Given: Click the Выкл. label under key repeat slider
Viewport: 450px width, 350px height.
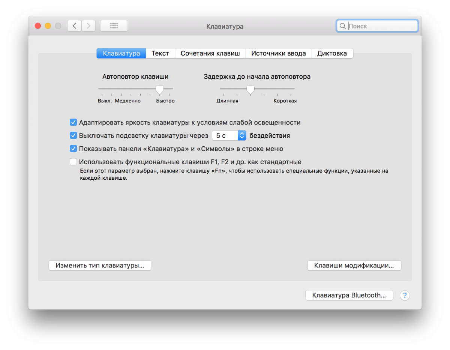Looking at the screenshot, I should click(105, 101).
